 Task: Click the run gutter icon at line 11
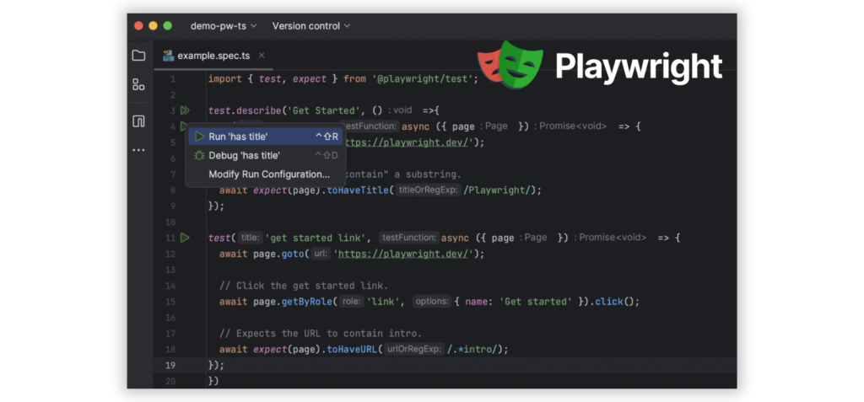click(x=185, y=239)
